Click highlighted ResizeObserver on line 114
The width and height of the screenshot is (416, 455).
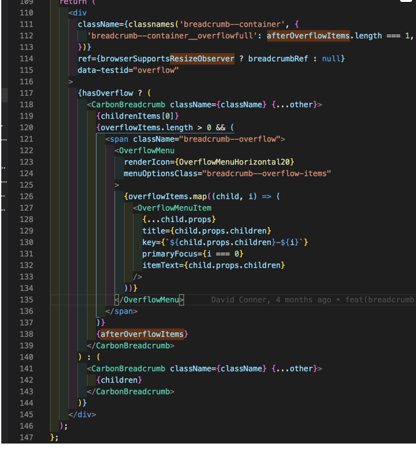[202, 59]
